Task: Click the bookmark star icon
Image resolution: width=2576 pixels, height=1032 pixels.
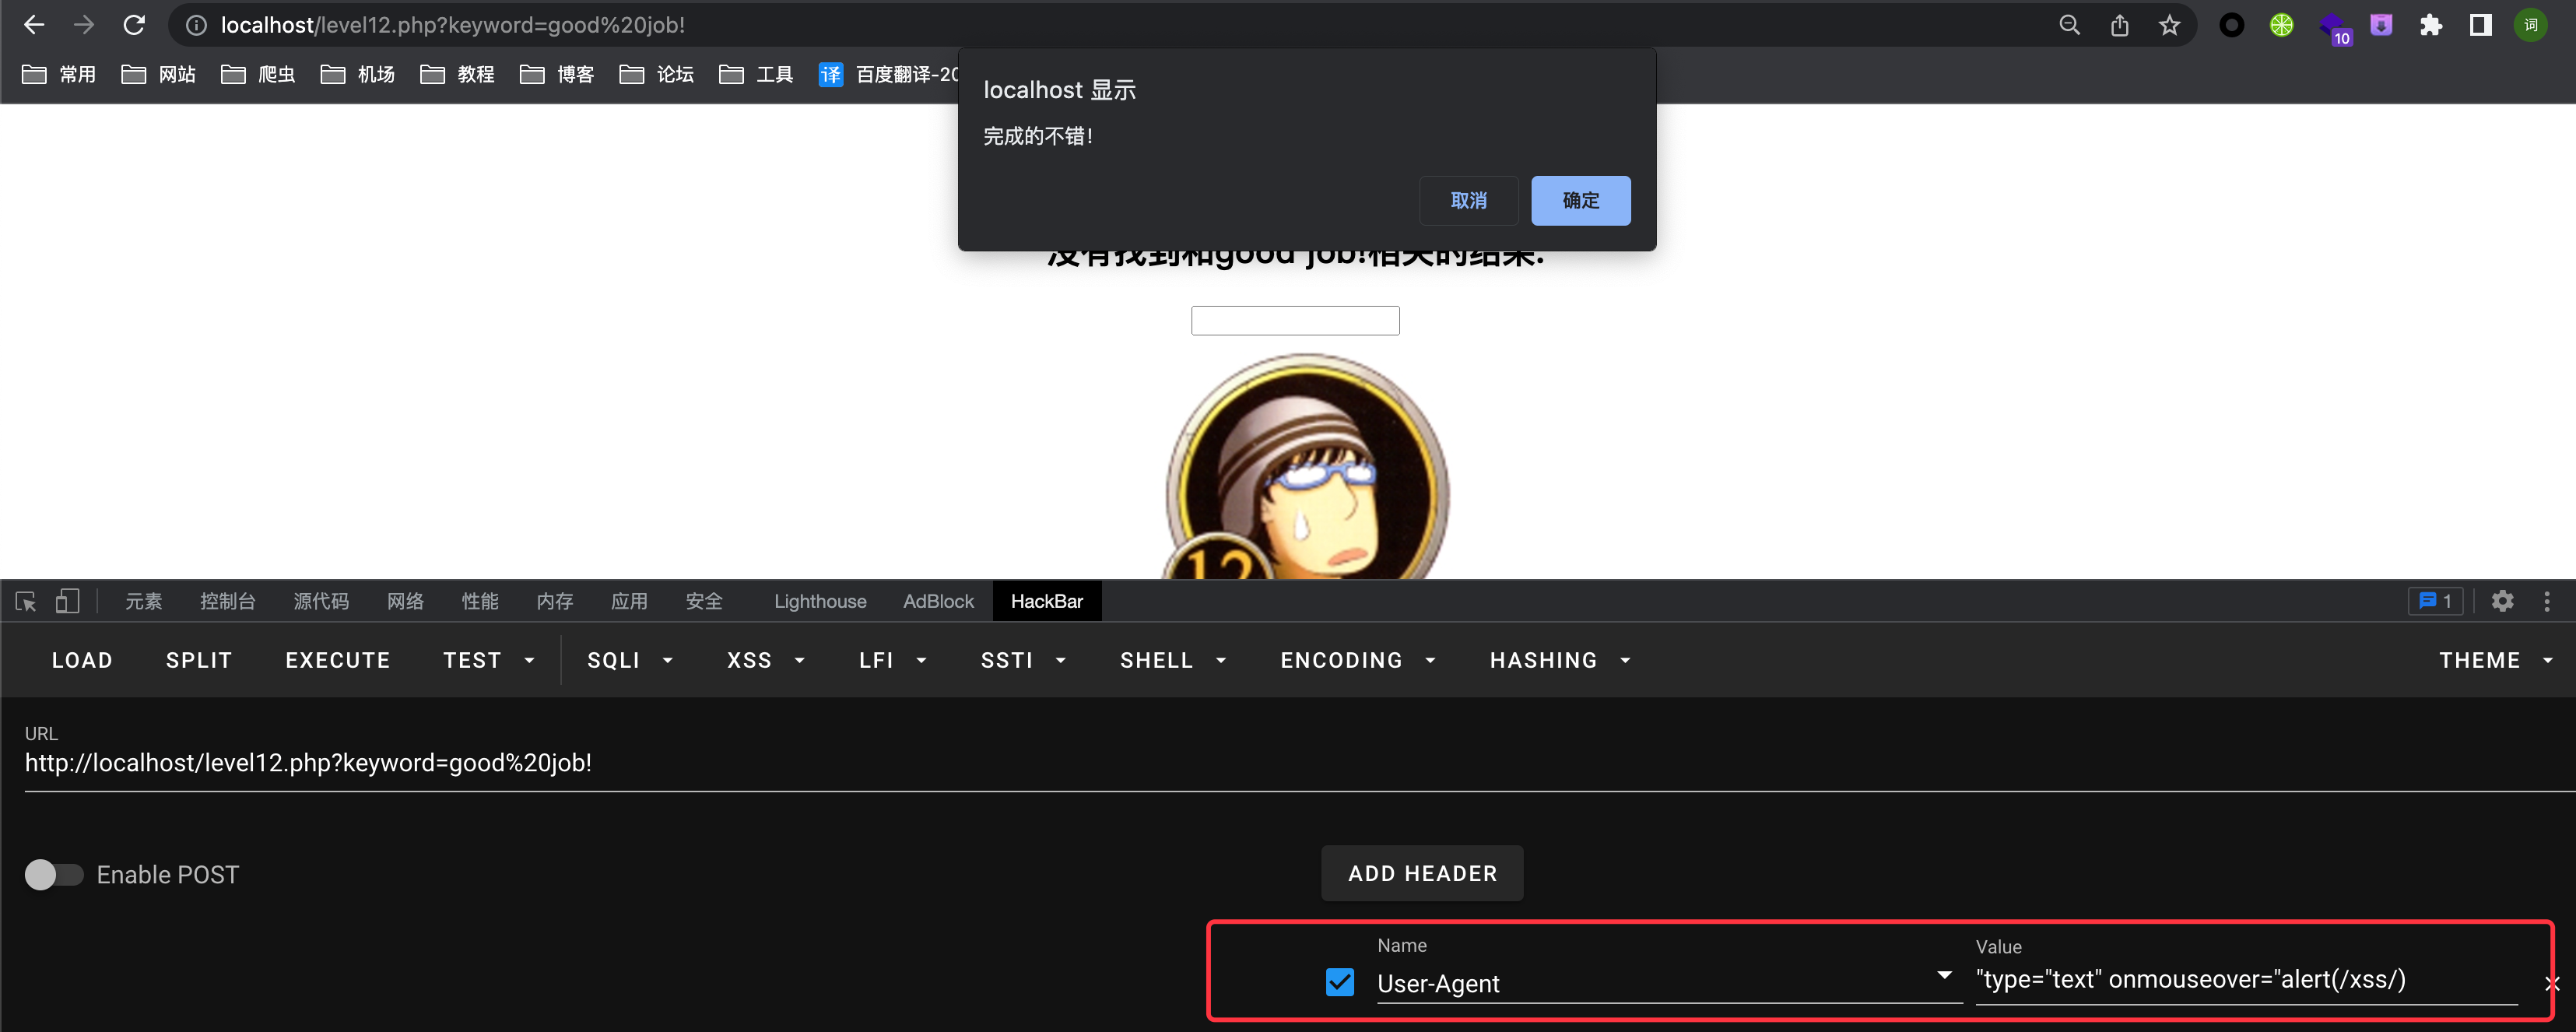Action: point(2168,25)
